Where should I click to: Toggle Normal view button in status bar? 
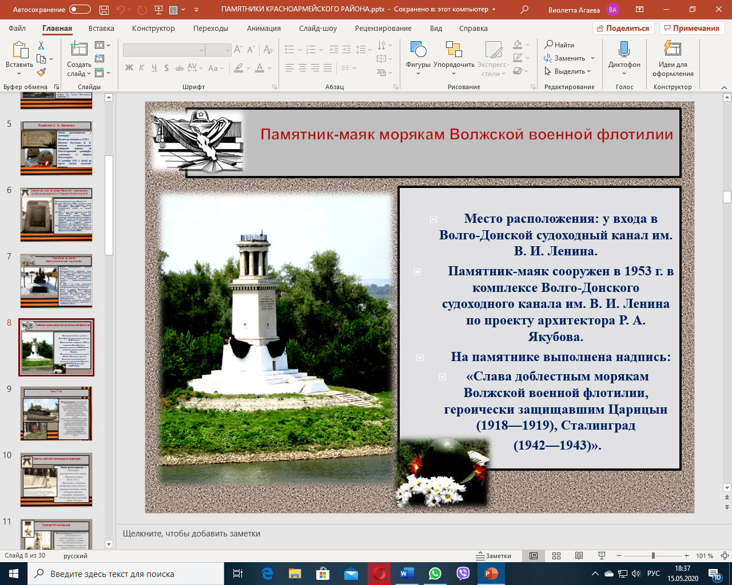coord(534,556)
